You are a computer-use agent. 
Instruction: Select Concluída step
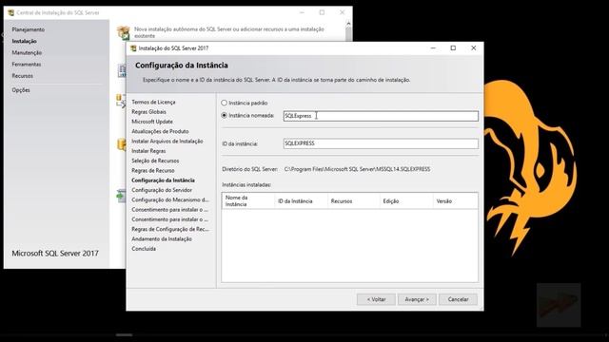(144, 249)
